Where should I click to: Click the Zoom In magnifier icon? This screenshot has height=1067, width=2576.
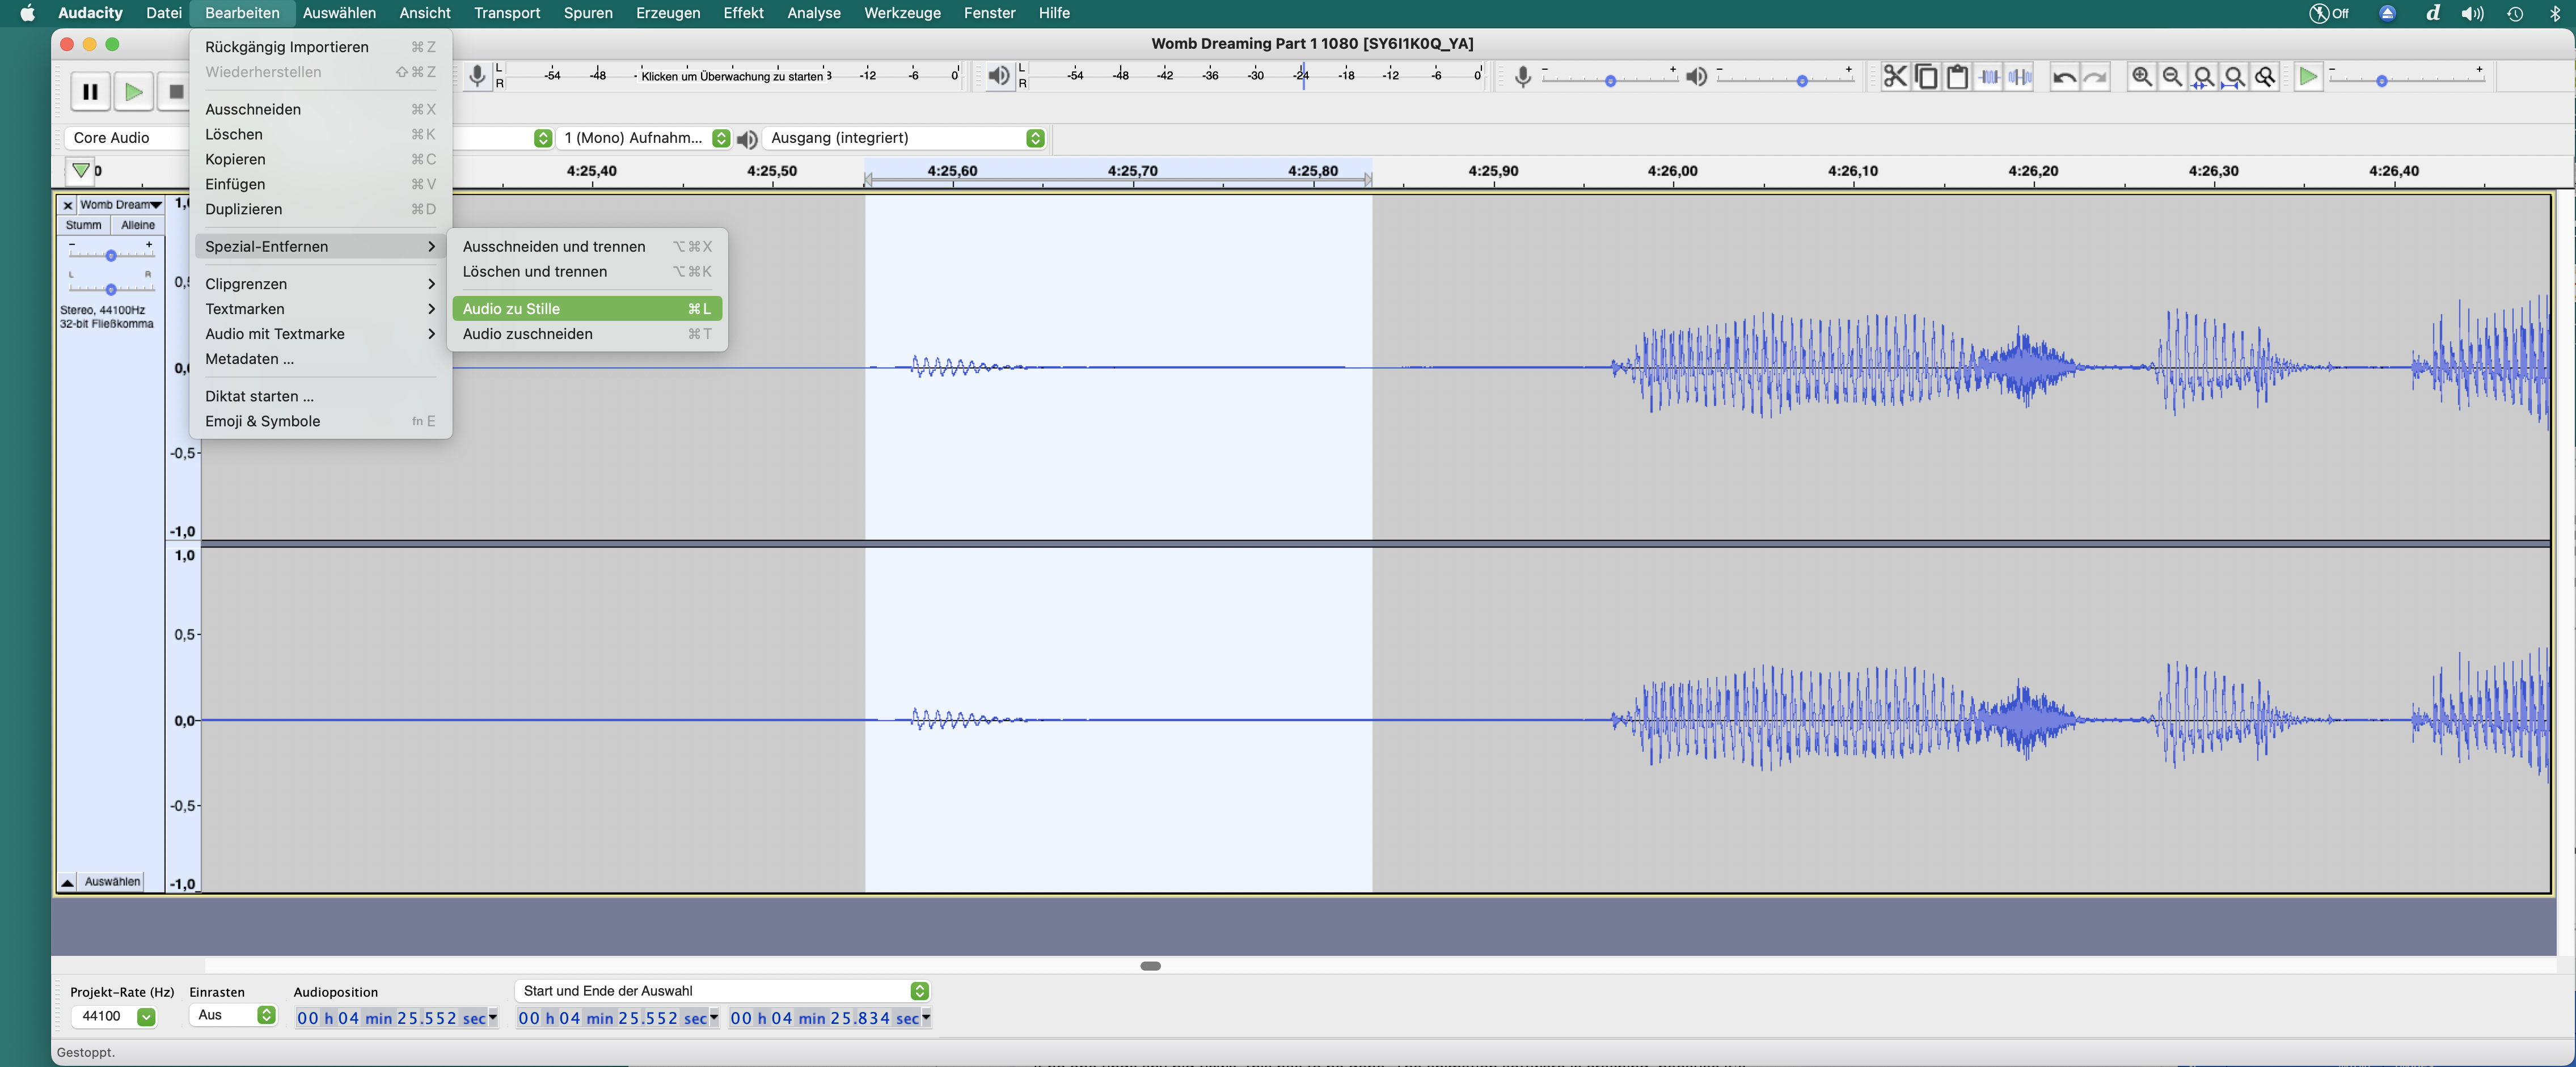pos(2141,77)
